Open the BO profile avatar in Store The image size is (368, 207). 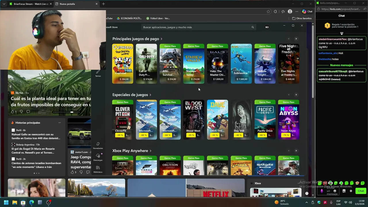tap(267, 27)
